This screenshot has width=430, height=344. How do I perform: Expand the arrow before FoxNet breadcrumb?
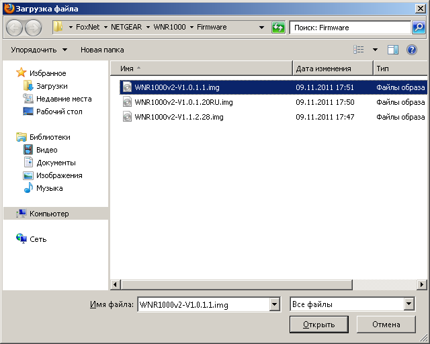pos(71,27)
